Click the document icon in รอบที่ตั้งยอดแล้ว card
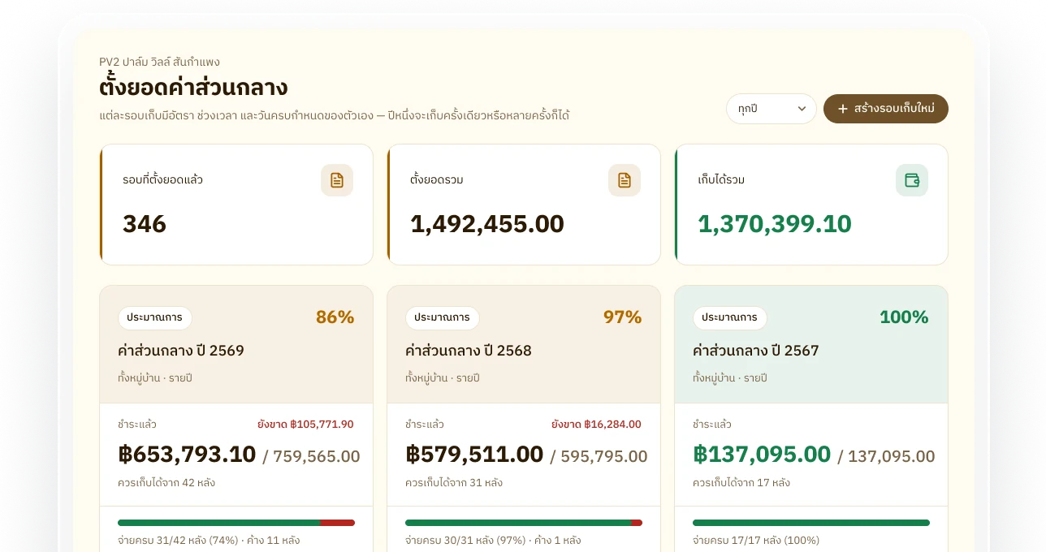Image resolution: width=1046 pixels, height=552 pixels. click(x=337, y=180)
